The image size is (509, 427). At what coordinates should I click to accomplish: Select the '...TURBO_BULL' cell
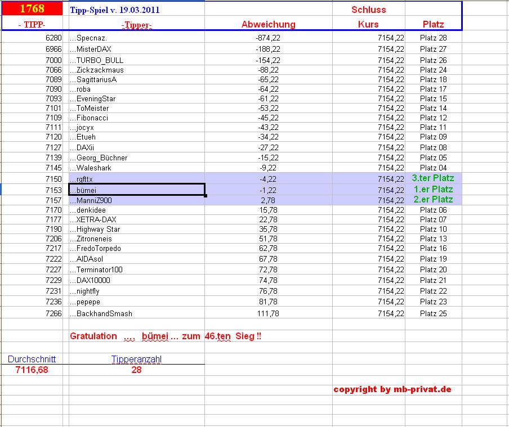coord(137,60)
